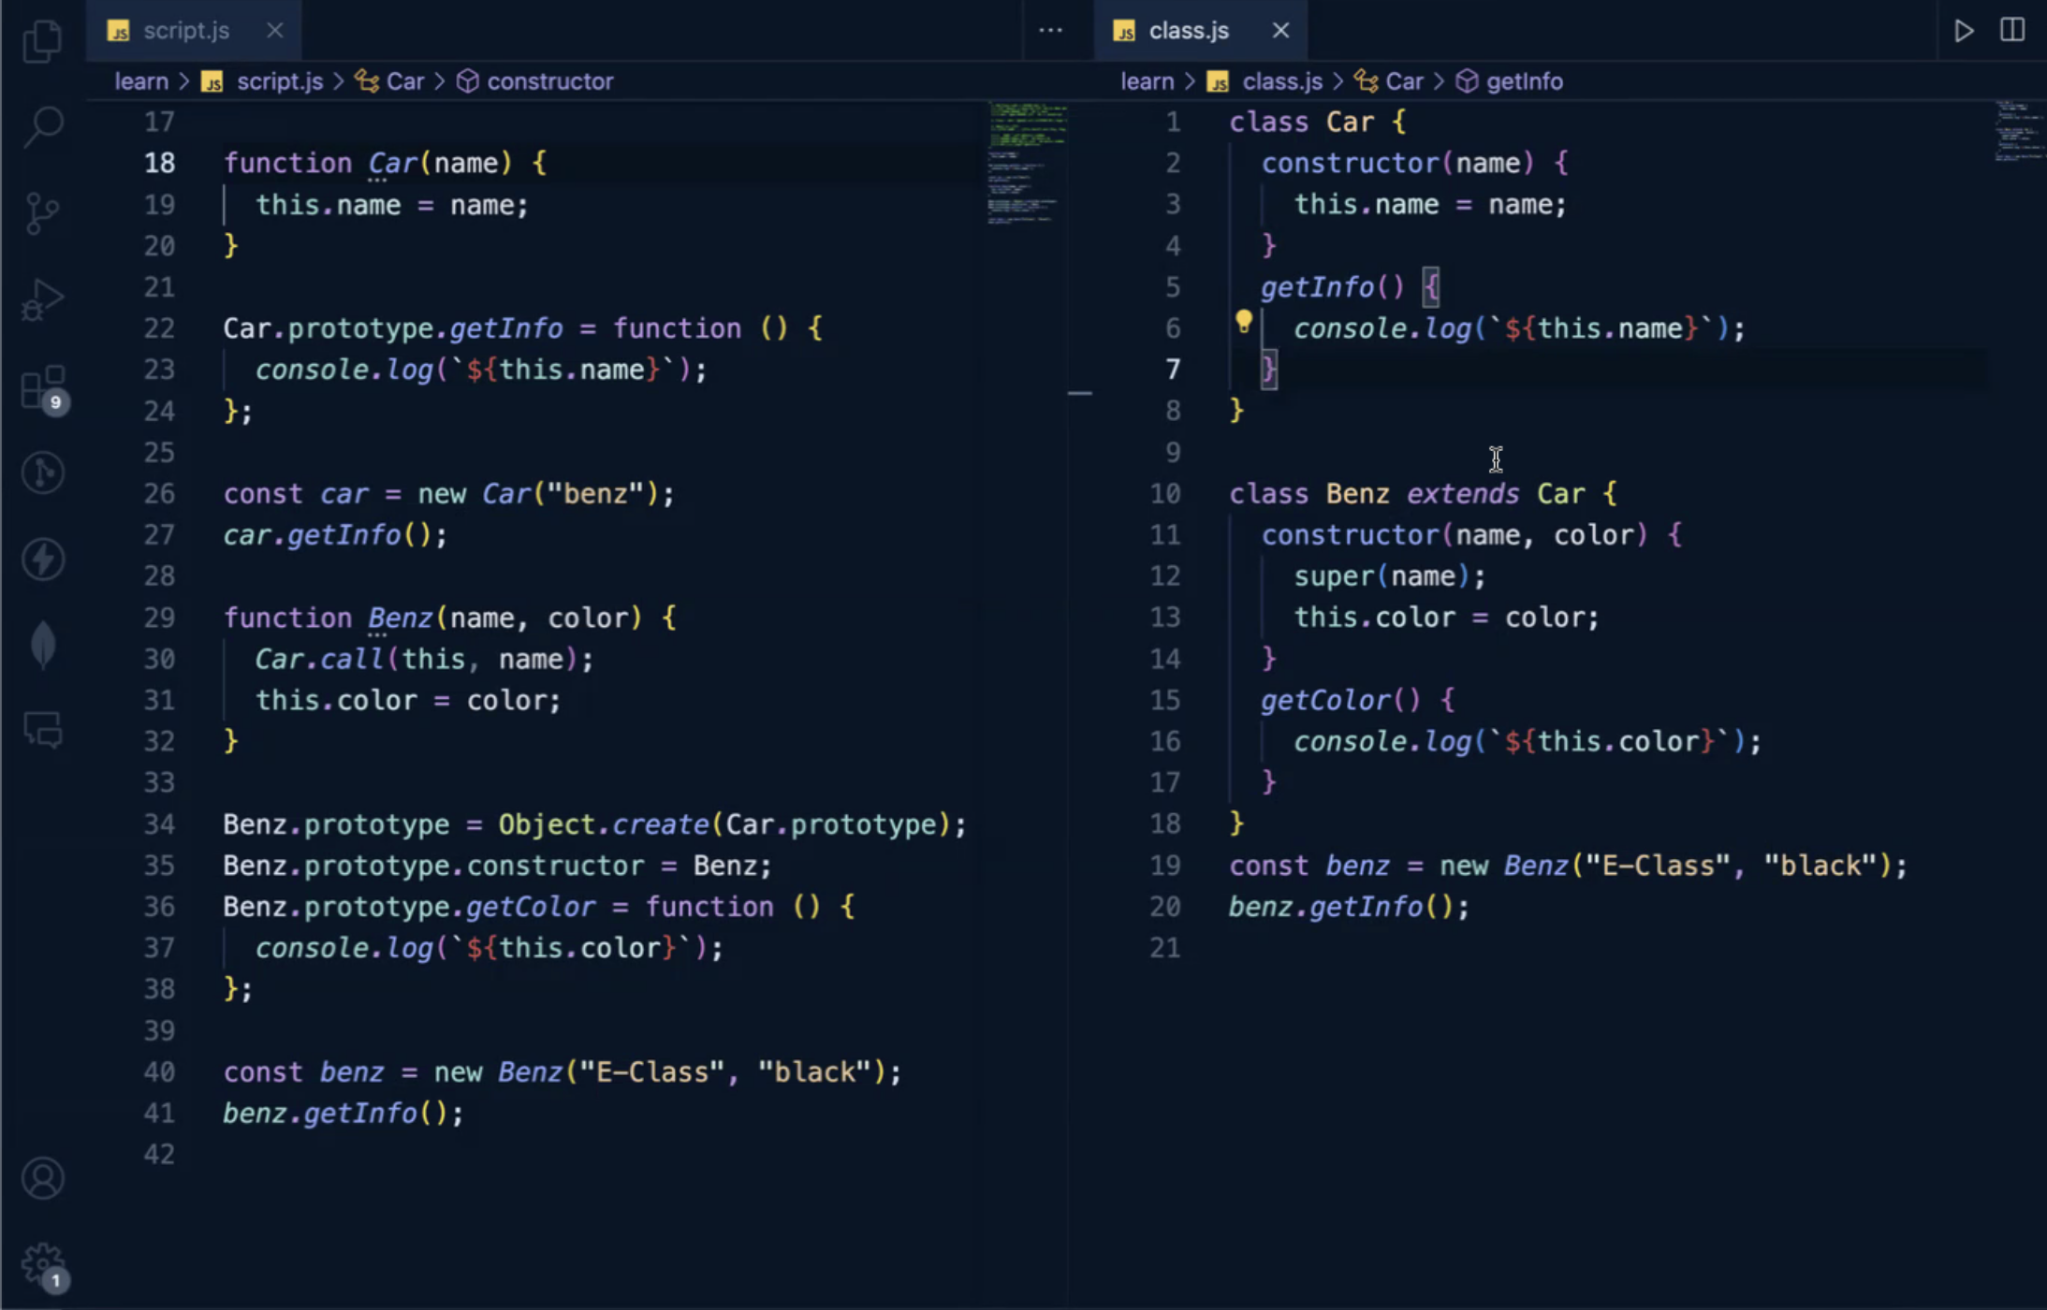Open the Manage settings gear icon
The height and width of the screenshot is (1310, 2047).
click(x=42, y=1264)
